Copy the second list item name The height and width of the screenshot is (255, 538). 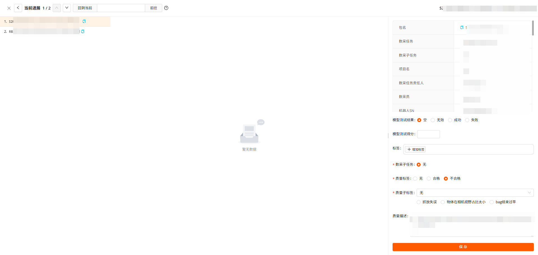[x=83, y=31]
